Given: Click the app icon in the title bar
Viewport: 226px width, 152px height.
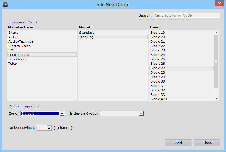Looking at the screenshot, I should pyautogui.click(x=5, y=5).
